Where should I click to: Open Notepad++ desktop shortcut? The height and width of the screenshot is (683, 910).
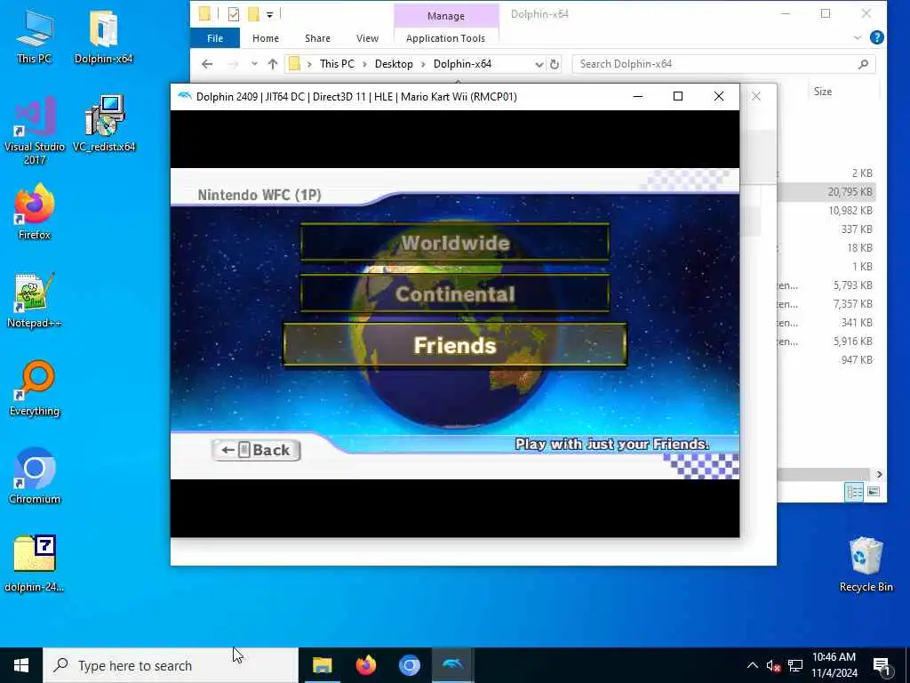pos(35,301)
